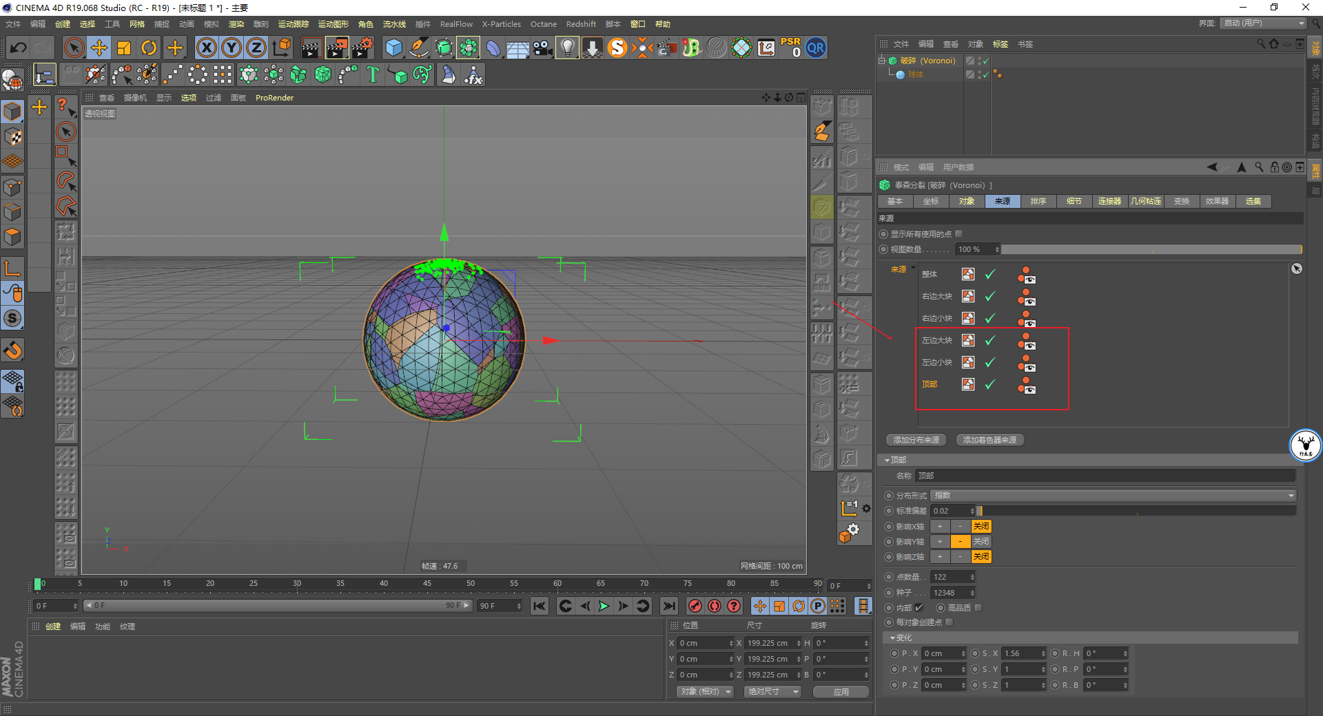Collapse the 破碎 (Voronoi) tree node
This screenshot has height=716, width=1323.
click(881, 61)
